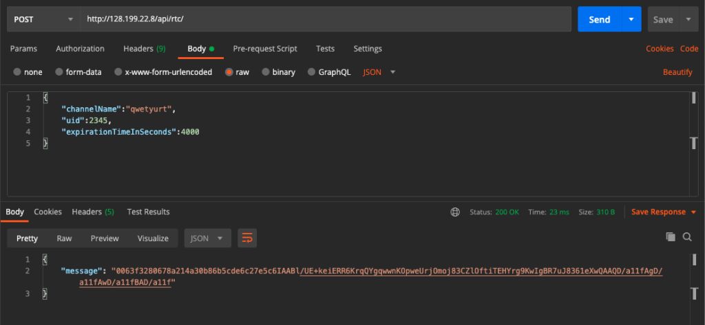Open the POST method dropdown
This screenshot has width=705, height=325.
point(43,19)
